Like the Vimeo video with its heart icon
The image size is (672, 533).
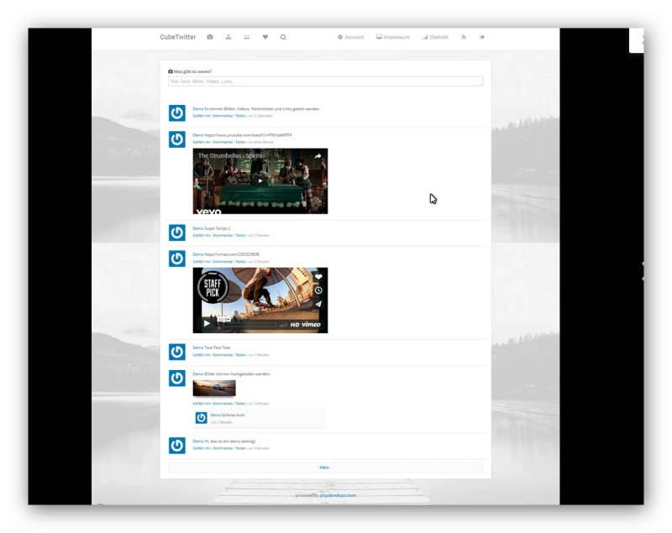(318, 277)
